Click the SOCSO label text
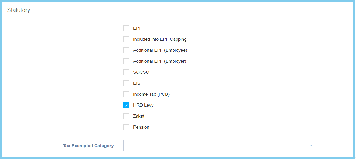Screen dimensions: 356x159 (x=141, y=72)
